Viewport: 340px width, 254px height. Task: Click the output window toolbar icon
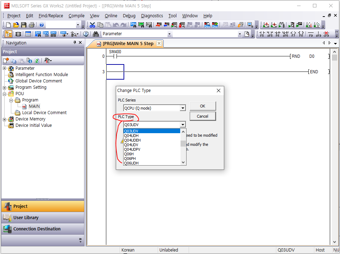coord(28,34)
